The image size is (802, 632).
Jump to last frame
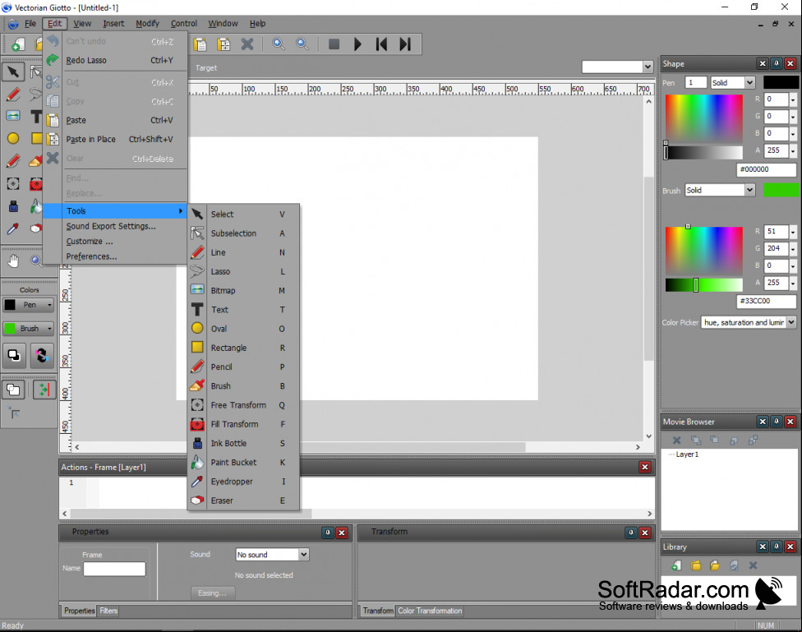click(405, 44)
